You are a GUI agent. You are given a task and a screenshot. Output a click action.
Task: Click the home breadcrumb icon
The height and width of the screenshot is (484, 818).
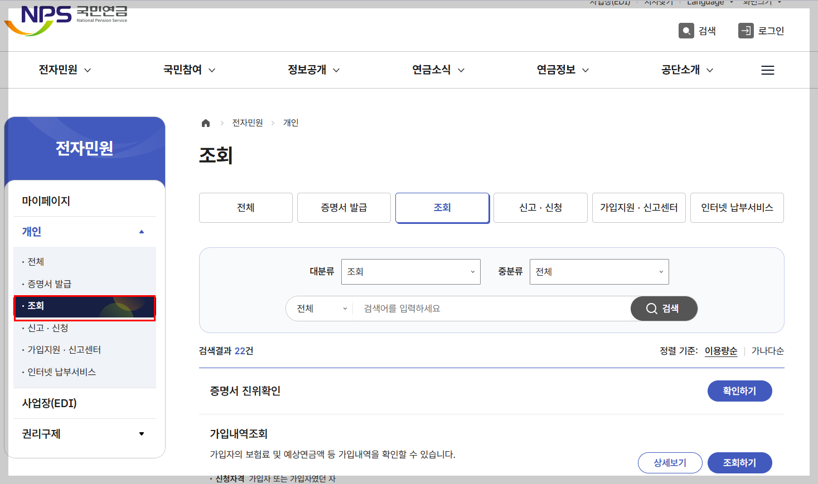205,123
